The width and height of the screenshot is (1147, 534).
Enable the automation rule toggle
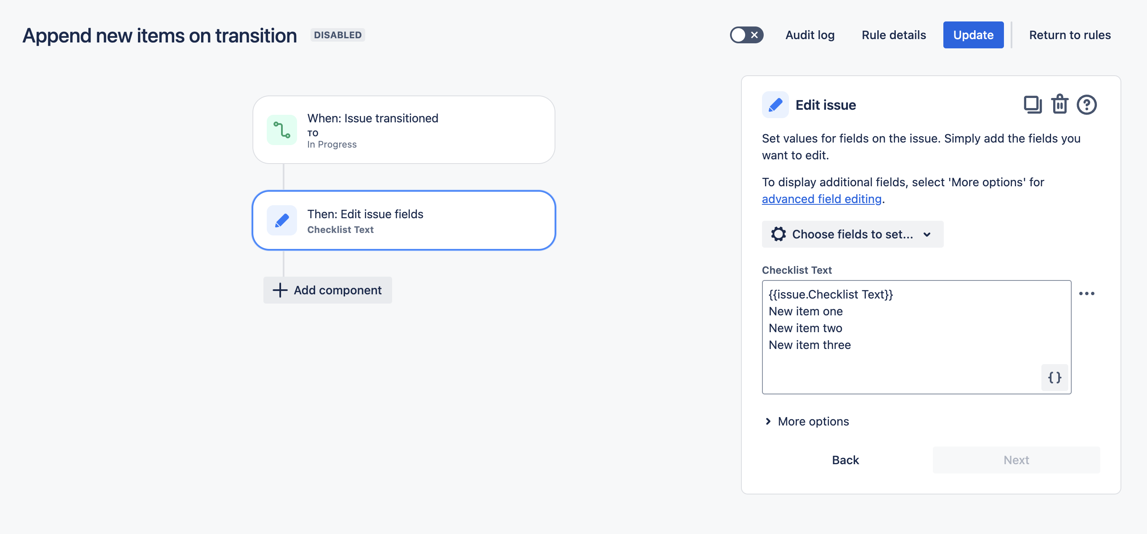(x=747, y=34)
